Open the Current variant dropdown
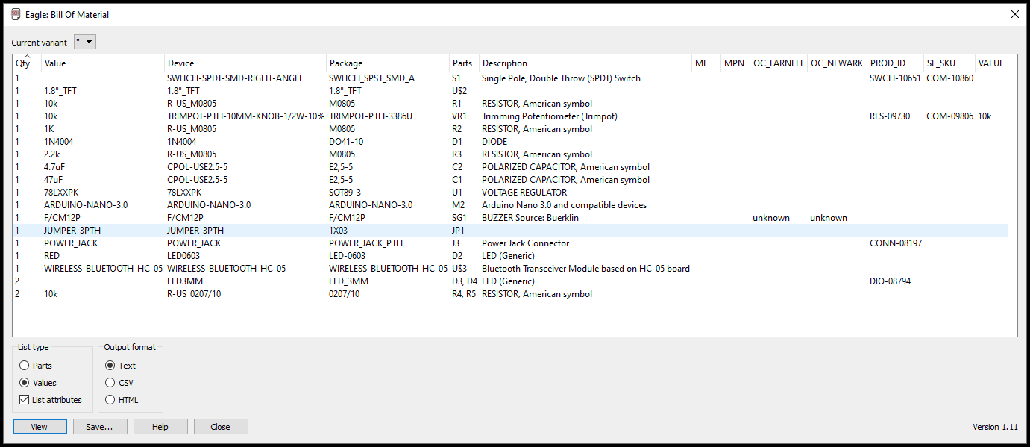Screen dimensions: 1030x447 click(85, 43)
